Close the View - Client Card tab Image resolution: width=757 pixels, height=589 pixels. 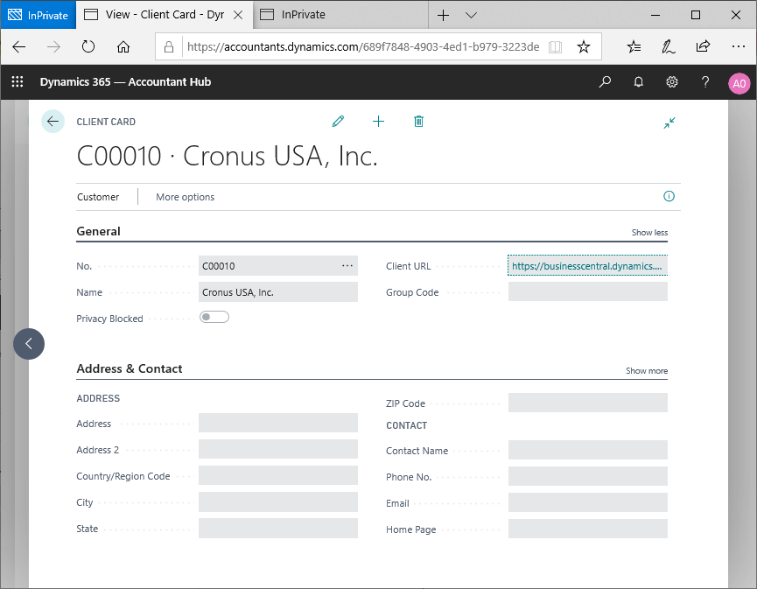tap(238, 16)
